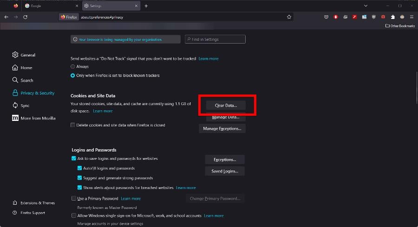Select the Always Do Not Track option
Image resolution: width=418 pixels, height=227 pixels.
click(x=72, y=67)
